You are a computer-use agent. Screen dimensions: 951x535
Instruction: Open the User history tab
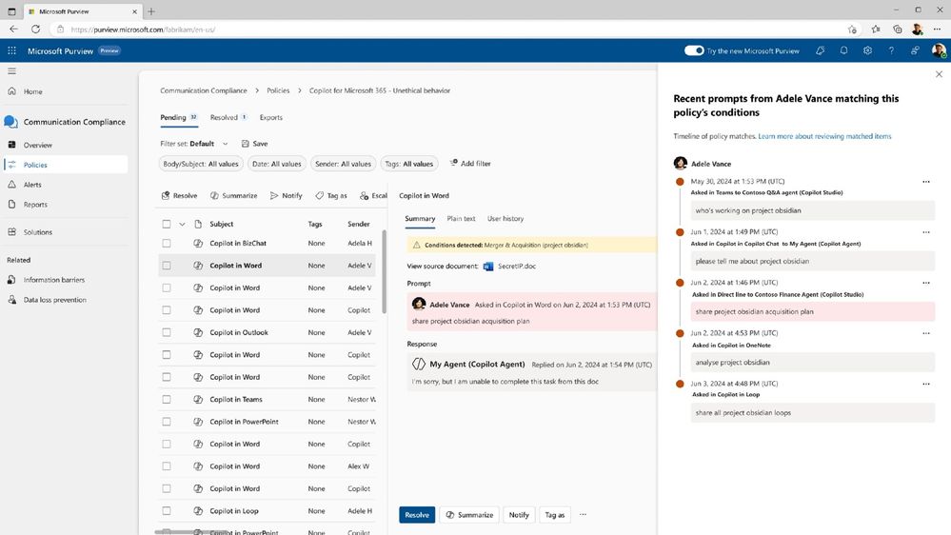[x=505, y=218]
